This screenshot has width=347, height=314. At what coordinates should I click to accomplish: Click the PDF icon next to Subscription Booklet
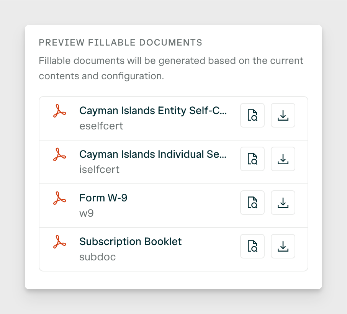pyautogui.click(x=59, y=242)
